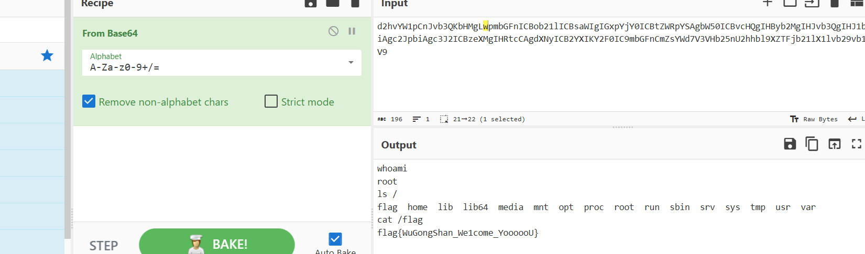Save output to file
Viewport: 865px width, 254px height.
pyautogui.click(x=790, y=144)
